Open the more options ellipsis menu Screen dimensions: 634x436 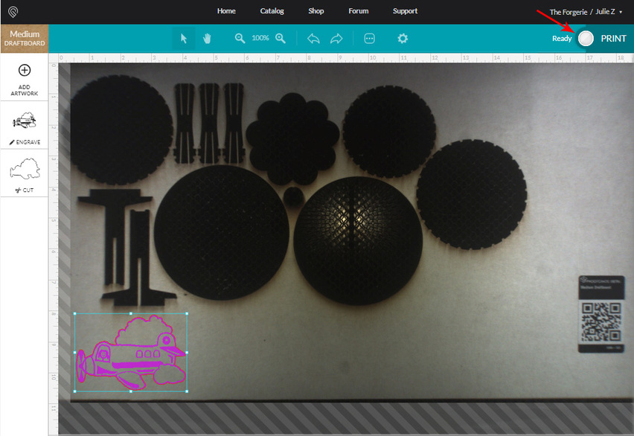[369, 38]
